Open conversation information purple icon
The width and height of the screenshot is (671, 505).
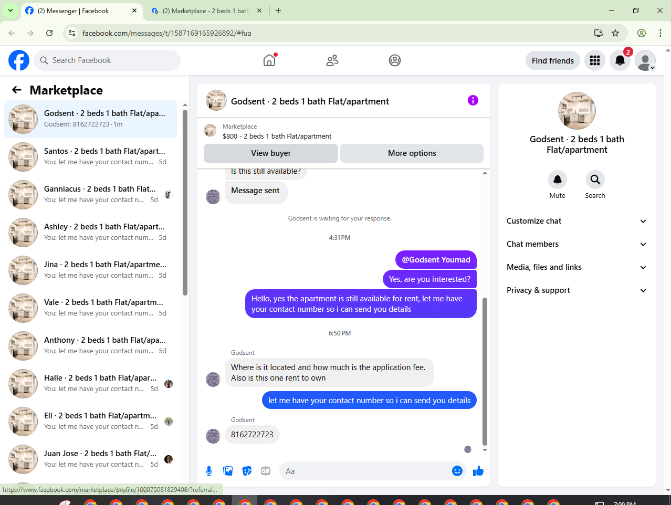coord(473,100)
